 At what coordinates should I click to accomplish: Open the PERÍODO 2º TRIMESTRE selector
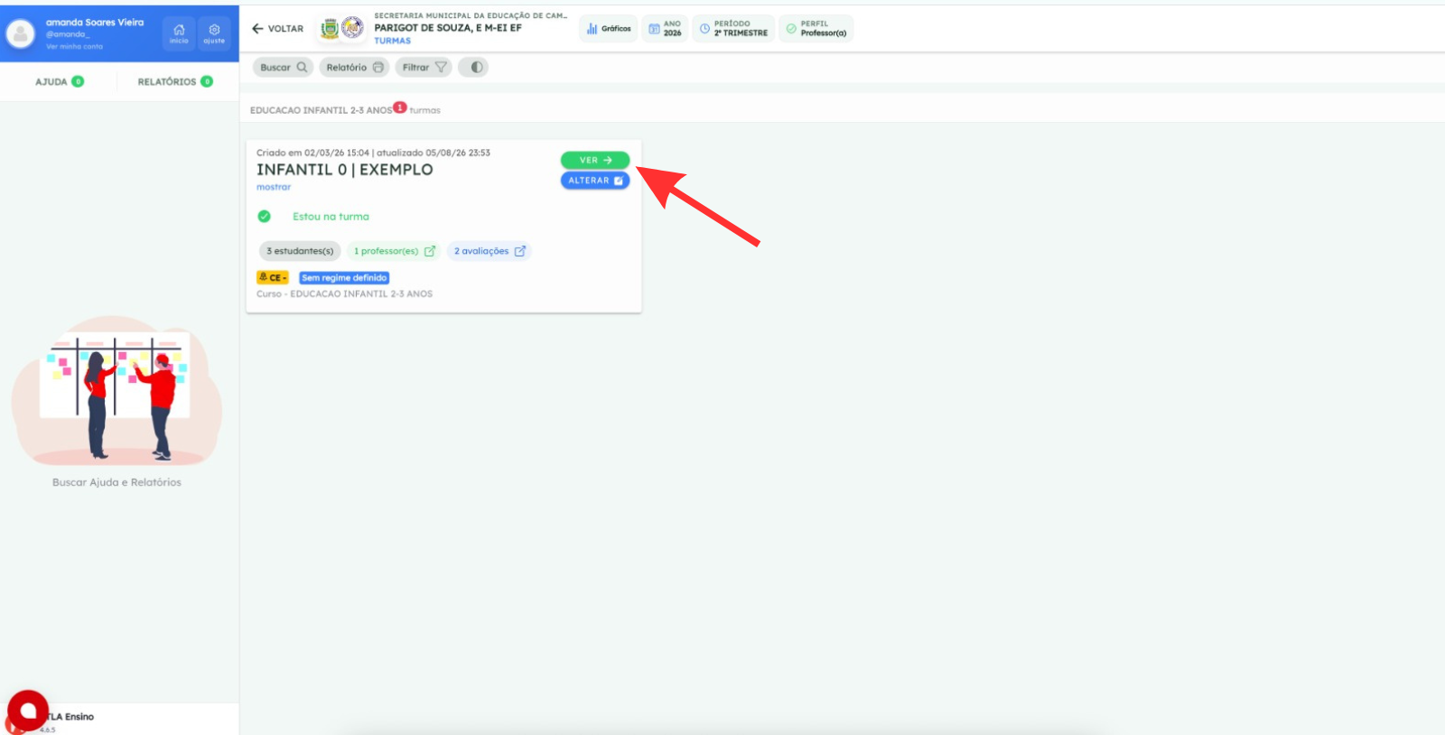point(733,29)
